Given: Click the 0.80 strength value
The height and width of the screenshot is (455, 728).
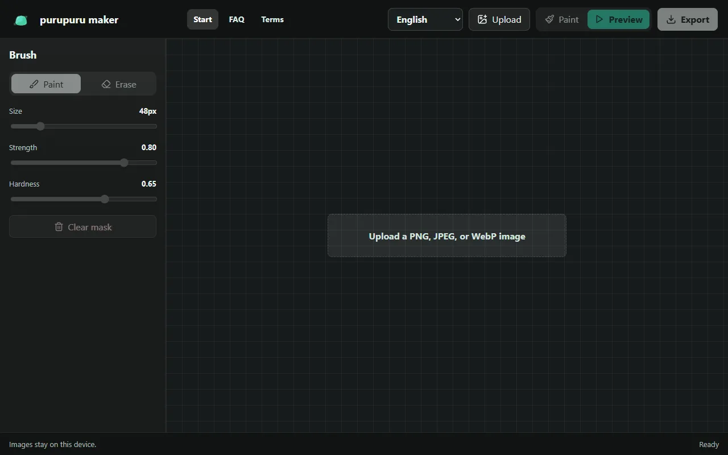Looking at the screenshot, I should [149, 147].
